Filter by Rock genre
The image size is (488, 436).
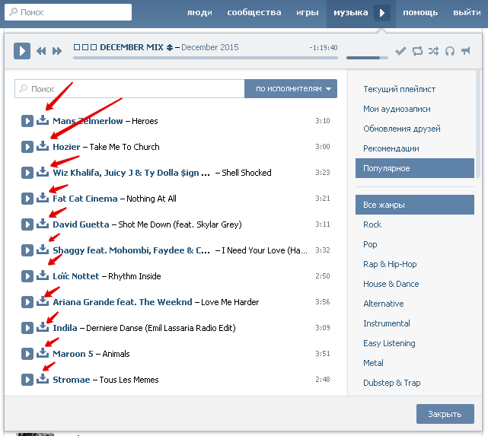[372, 224]
